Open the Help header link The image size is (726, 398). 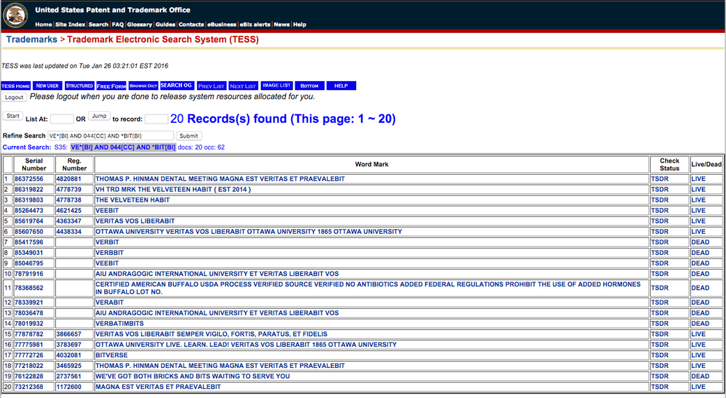pyautogui.click(x=299, y=24)
